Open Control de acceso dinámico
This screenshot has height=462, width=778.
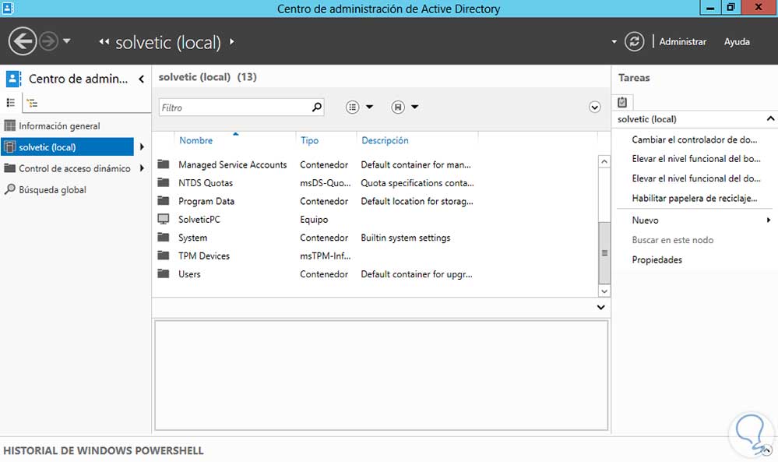[75, 169]
